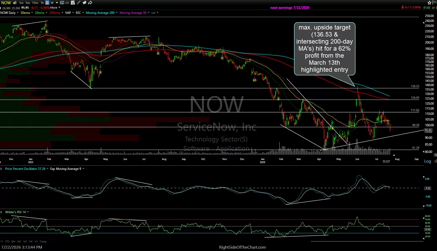The image size is (437, 251).
Task: Switch to the 1m timeframe
Action: (21, 3)
